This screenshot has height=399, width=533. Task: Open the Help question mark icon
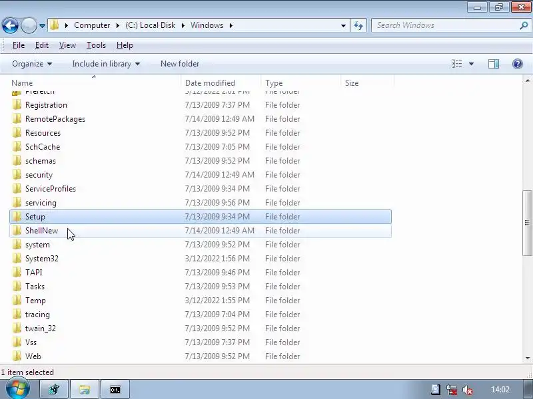pyautogui.click(x=518, y=64)
